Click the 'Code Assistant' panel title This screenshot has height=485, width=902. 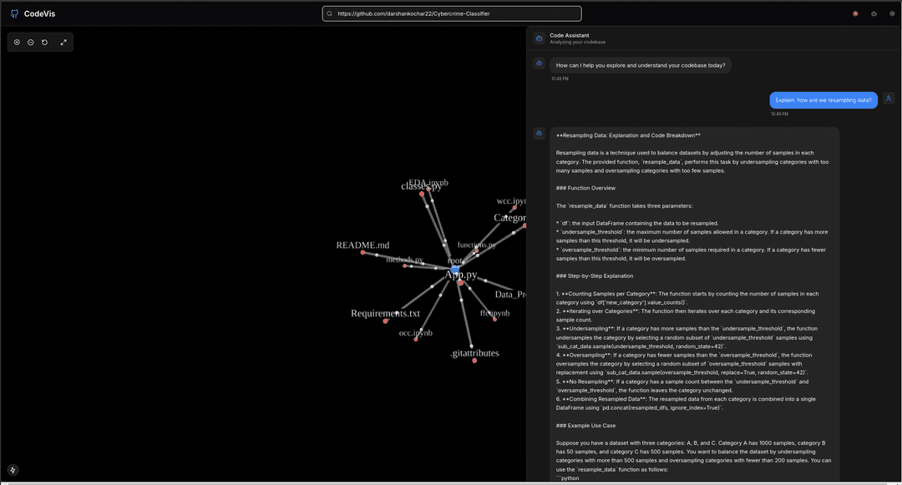(x=569, y=36)
